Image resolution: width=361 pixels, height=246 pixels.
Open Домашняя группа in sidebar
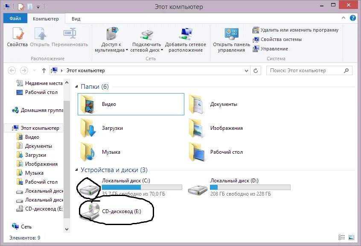click(x=38, y=110)
